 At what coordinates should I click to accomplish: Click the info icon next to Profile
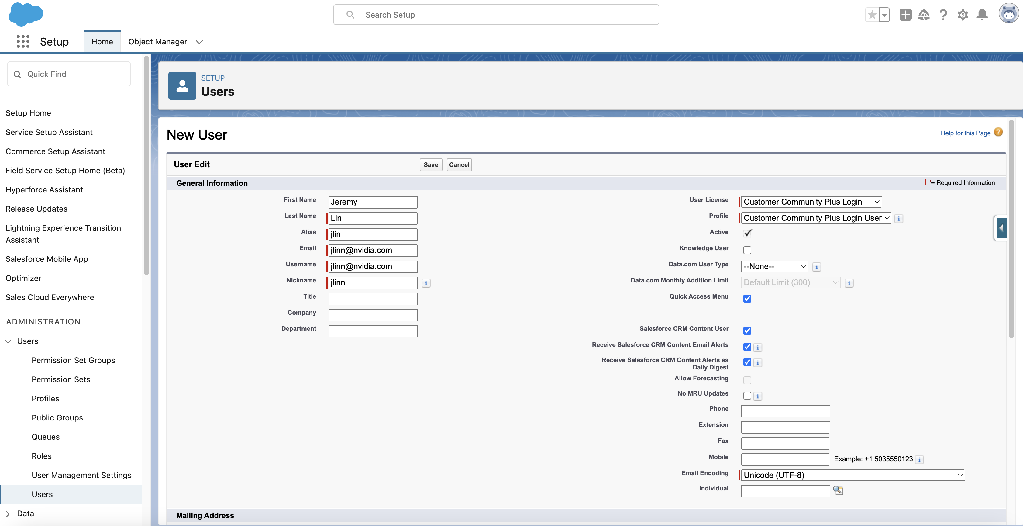pyautogui.click(x=899, y=219)
